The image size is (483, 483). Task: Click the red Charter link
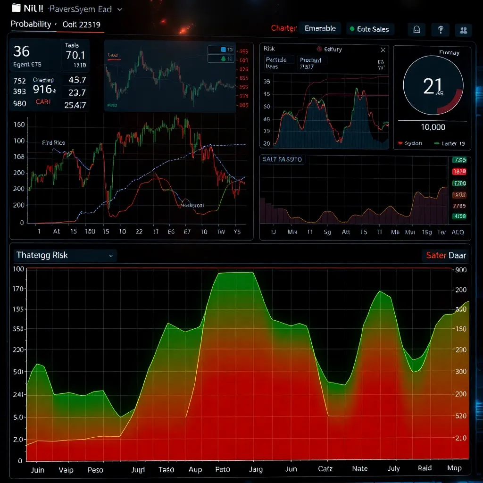283,28
